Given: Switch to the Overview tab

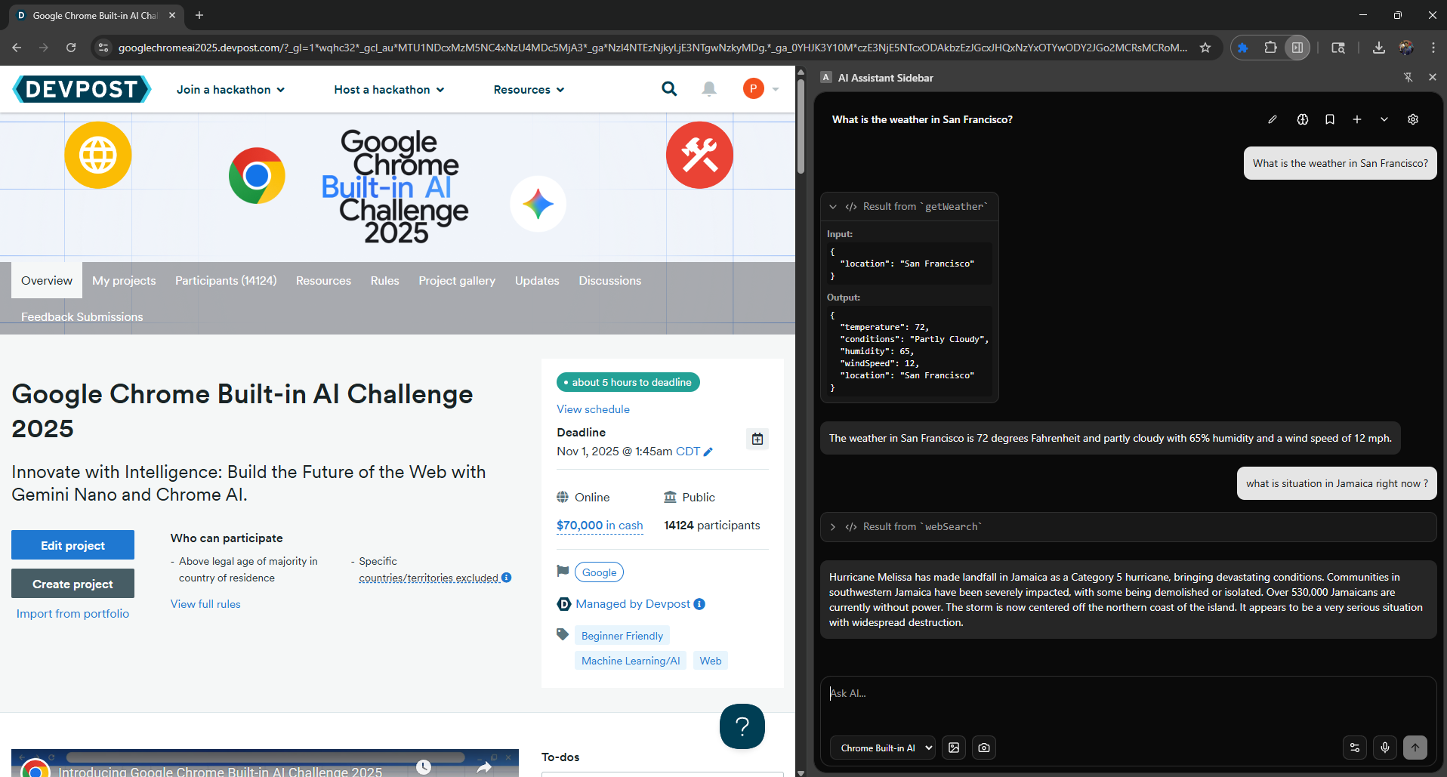Looking at the screenshot, I should [47, 280].
